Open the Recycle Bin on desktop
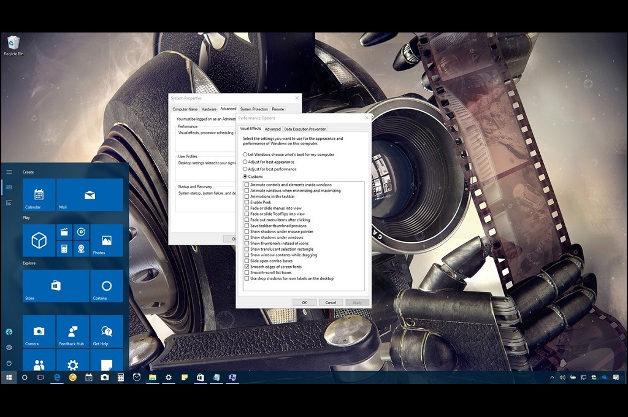 13,44
